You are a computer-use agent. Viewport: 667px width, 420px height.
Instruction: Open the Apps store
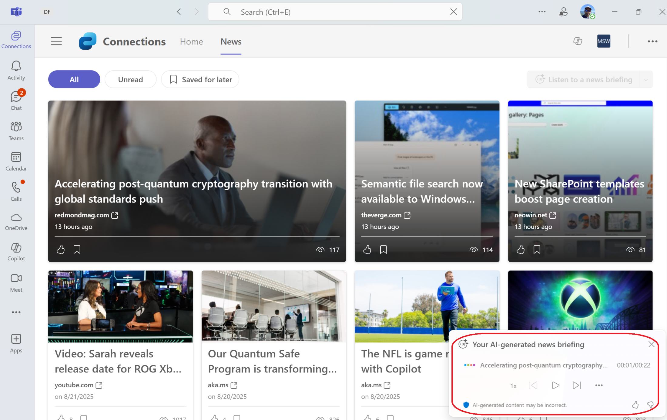pos(16,343)
